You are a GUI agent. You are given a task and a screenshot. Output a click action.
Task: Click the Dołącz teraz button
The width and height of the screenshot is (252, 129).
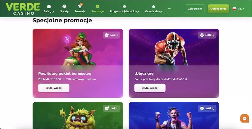(218, 9)
